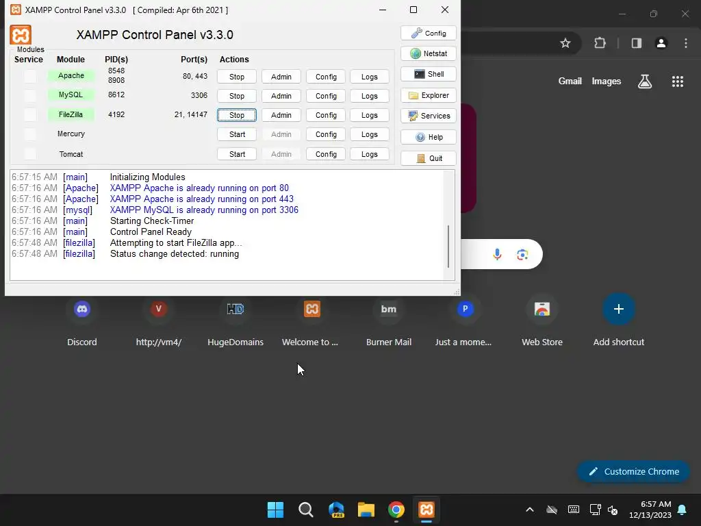Open XAMPP Help
The height and width of the screenshot is (526, 701).
pos(429,137)
